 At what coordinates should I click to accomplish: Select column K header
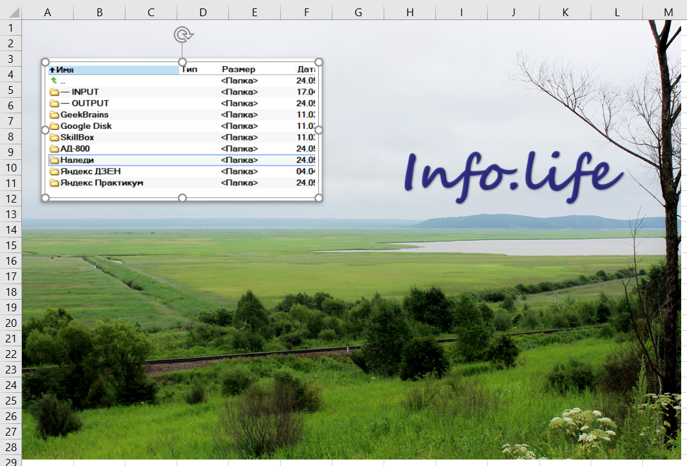(565, 12)
